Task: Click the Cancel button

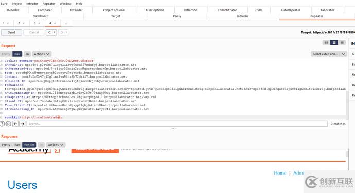Action: (x=34, y=32)
